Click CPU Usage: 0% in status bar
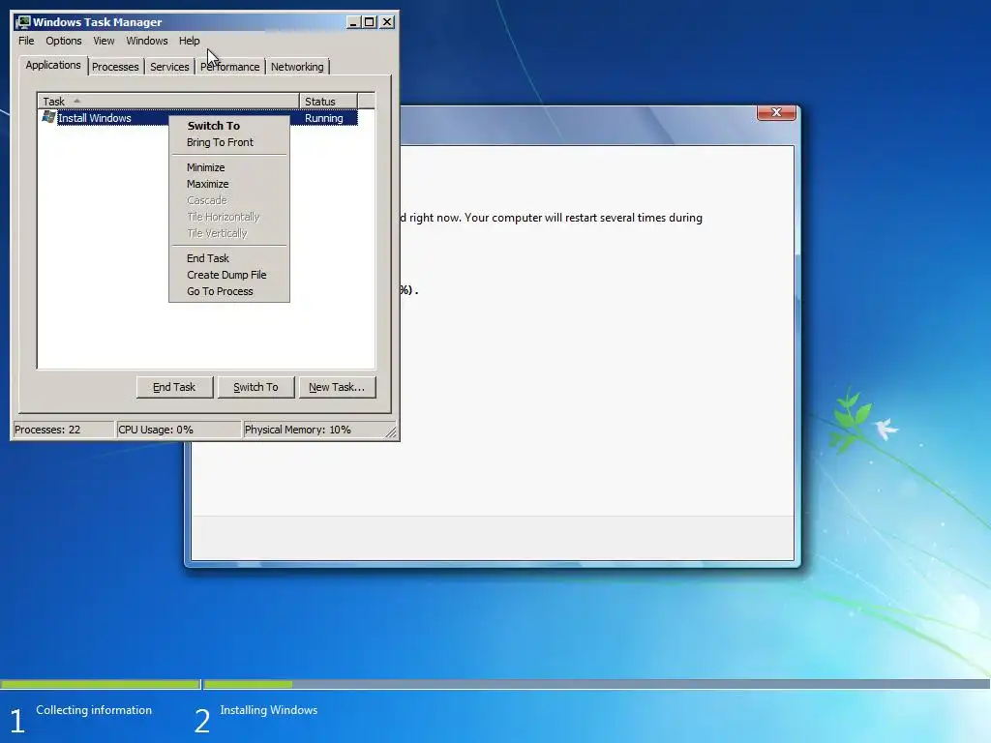This screenshot has height=743, width=991. tap(179, 430)
